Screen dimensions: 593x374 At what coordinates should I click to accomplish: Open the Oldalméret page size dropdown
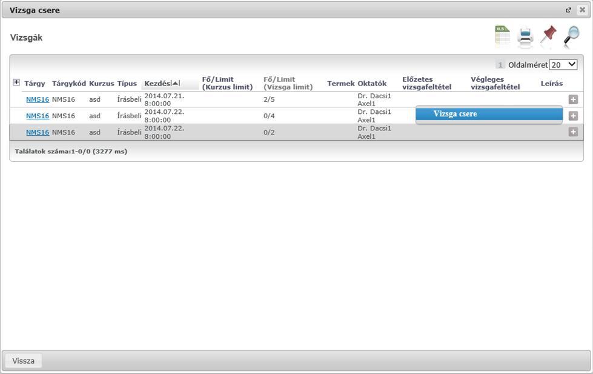click(x=563, y=65)
